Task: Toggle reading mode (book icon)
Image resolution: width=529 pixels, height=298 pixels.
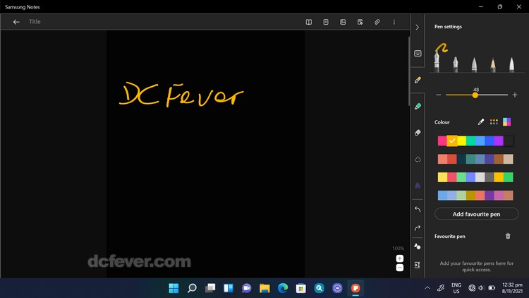Action: click(308, 22)
